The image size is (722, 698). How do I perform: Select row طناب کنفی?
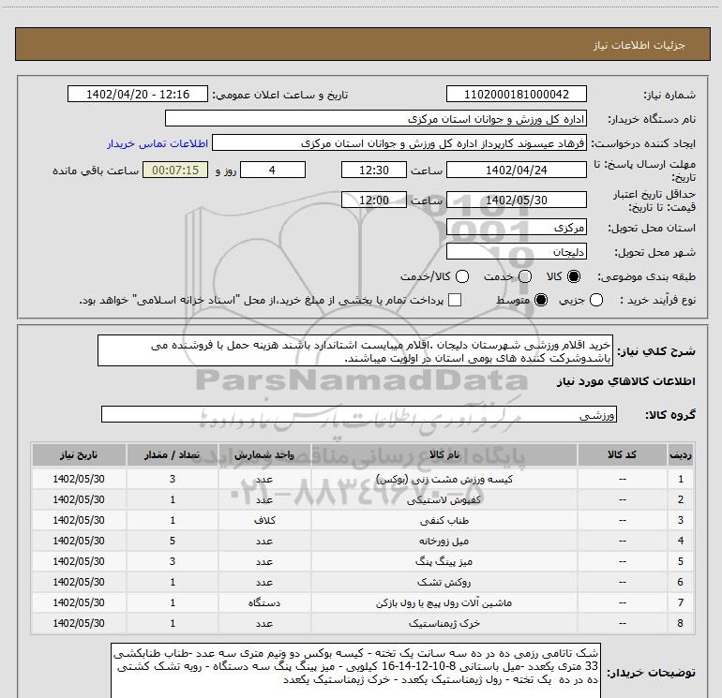pyautogui.click(x=362, y=520)
